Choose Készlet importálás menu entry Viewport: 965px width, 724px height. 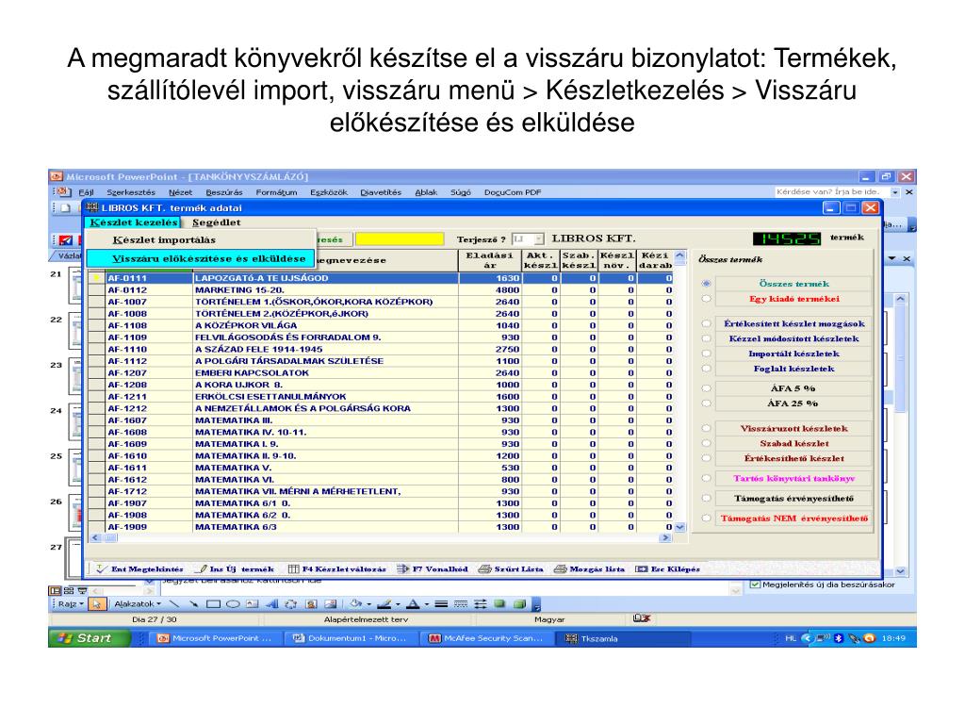pos(201,240)
